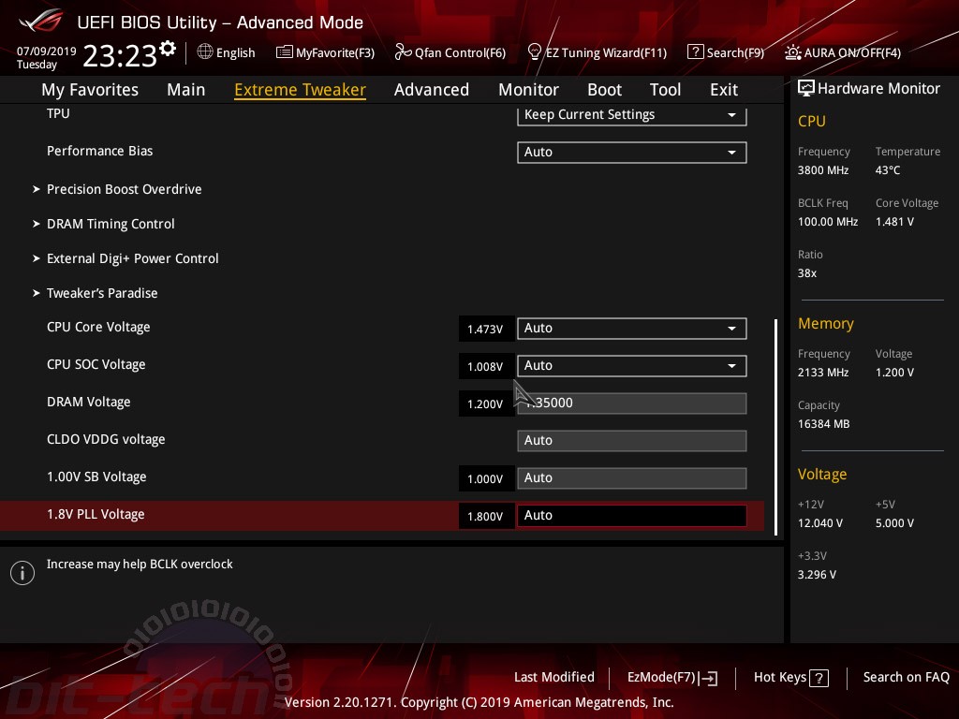Screen dimensions: 959x719
Task: Click the 1.008V CPU SOC reading
Action: click(486, 366)
